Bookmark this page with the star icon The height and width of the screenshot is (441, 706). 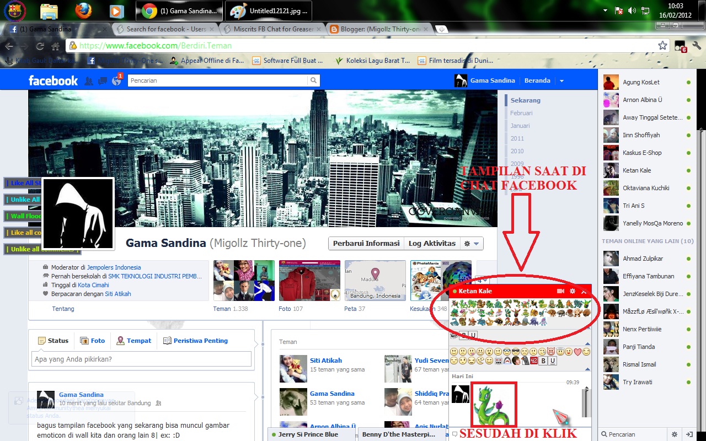(662, 46)
